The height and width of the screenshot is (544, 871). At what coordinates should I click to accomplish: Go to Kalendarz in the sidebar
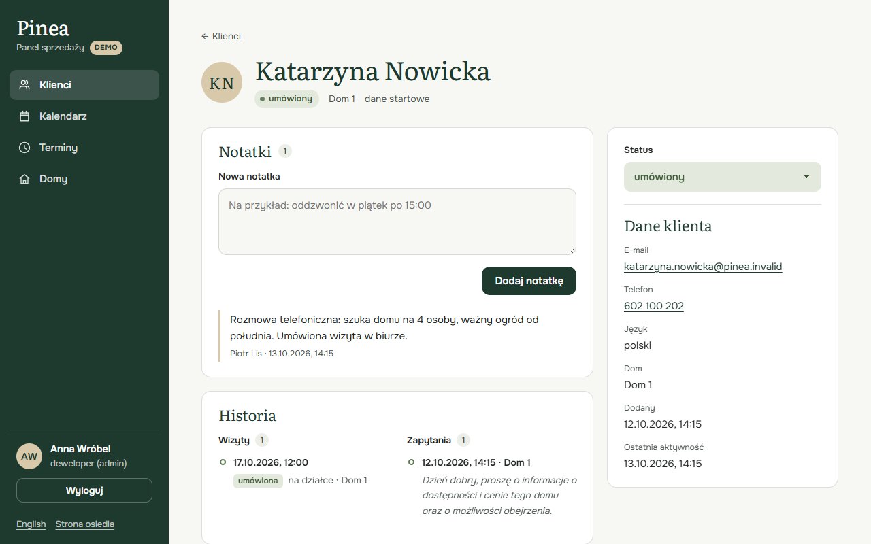84,116
